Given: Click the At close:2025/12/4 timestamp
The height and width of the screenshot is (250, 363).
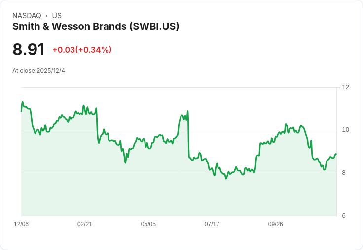Looking at the screenshot, I should [38, 71].
